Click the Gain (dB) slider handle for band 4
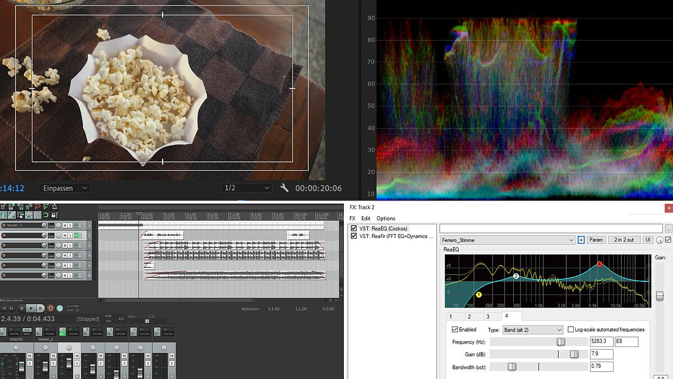The image size is (673, 379). pyautogui.click(x=574, y=354)
